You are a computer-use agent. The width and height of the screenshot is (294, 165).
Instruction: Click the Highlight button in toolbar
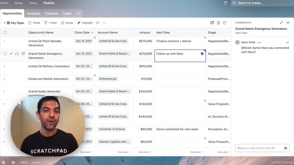tap(85, 23)
